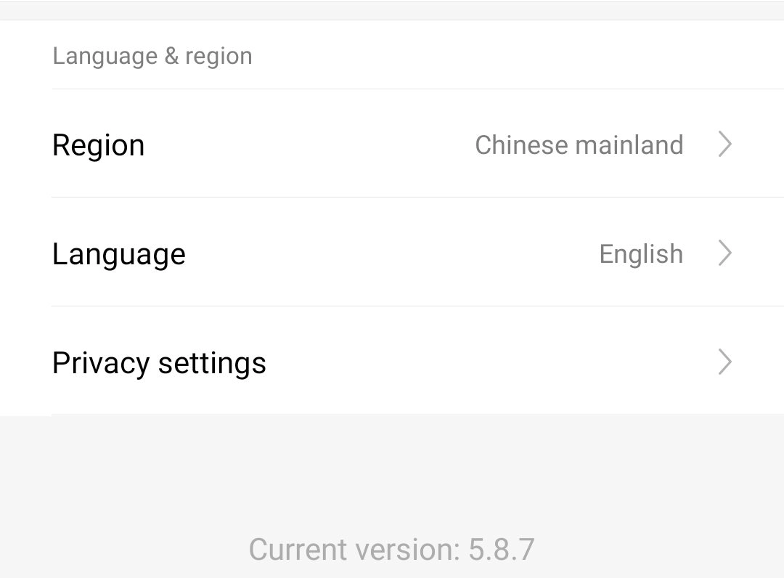
Task: Click the Privacy settings chevron arrow
Action: click(724, 362)
